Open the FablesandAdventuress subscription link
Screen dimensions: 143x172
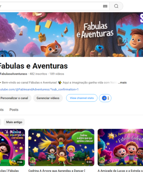coord(39,89)
